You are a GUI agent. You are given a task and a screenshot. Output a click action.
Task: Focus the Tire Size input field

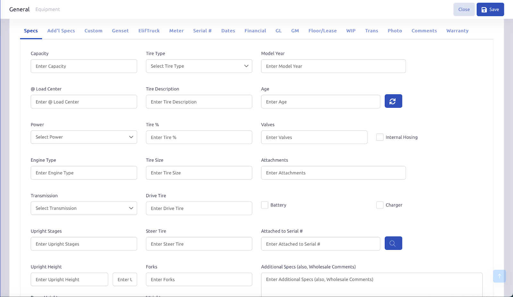[x=199, y=173]
